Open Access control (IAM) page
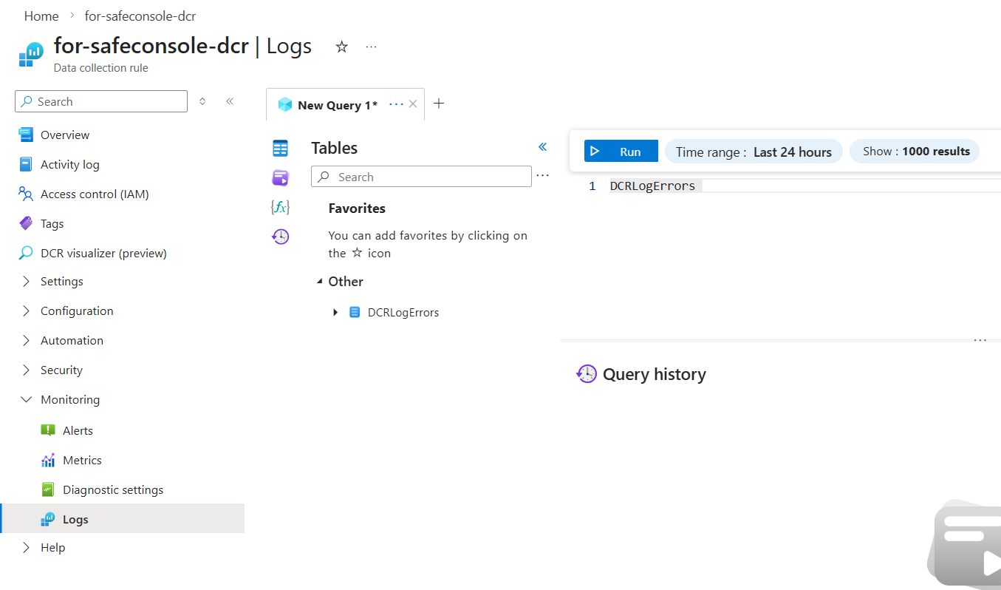1001x590 pixels. (95, 194)
